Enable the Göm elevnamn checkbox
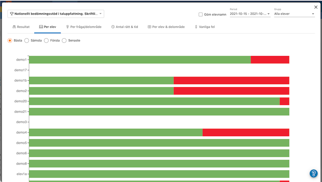This screenshot has height=182, width=322. [x=201, y=14]
